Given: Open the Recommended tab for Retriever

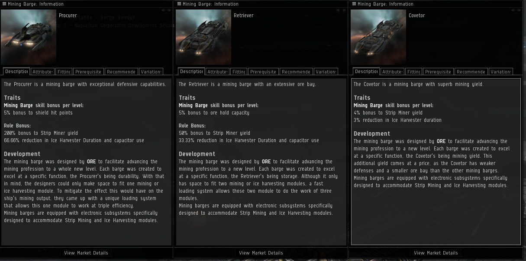Looking at the screenshot, I should click(296, 72).
